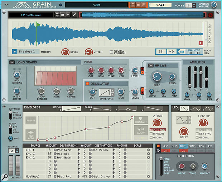Open the LONG GRAINS algorithm dropdown
Screen dimensions: 222x182
[x=12, y=62]
